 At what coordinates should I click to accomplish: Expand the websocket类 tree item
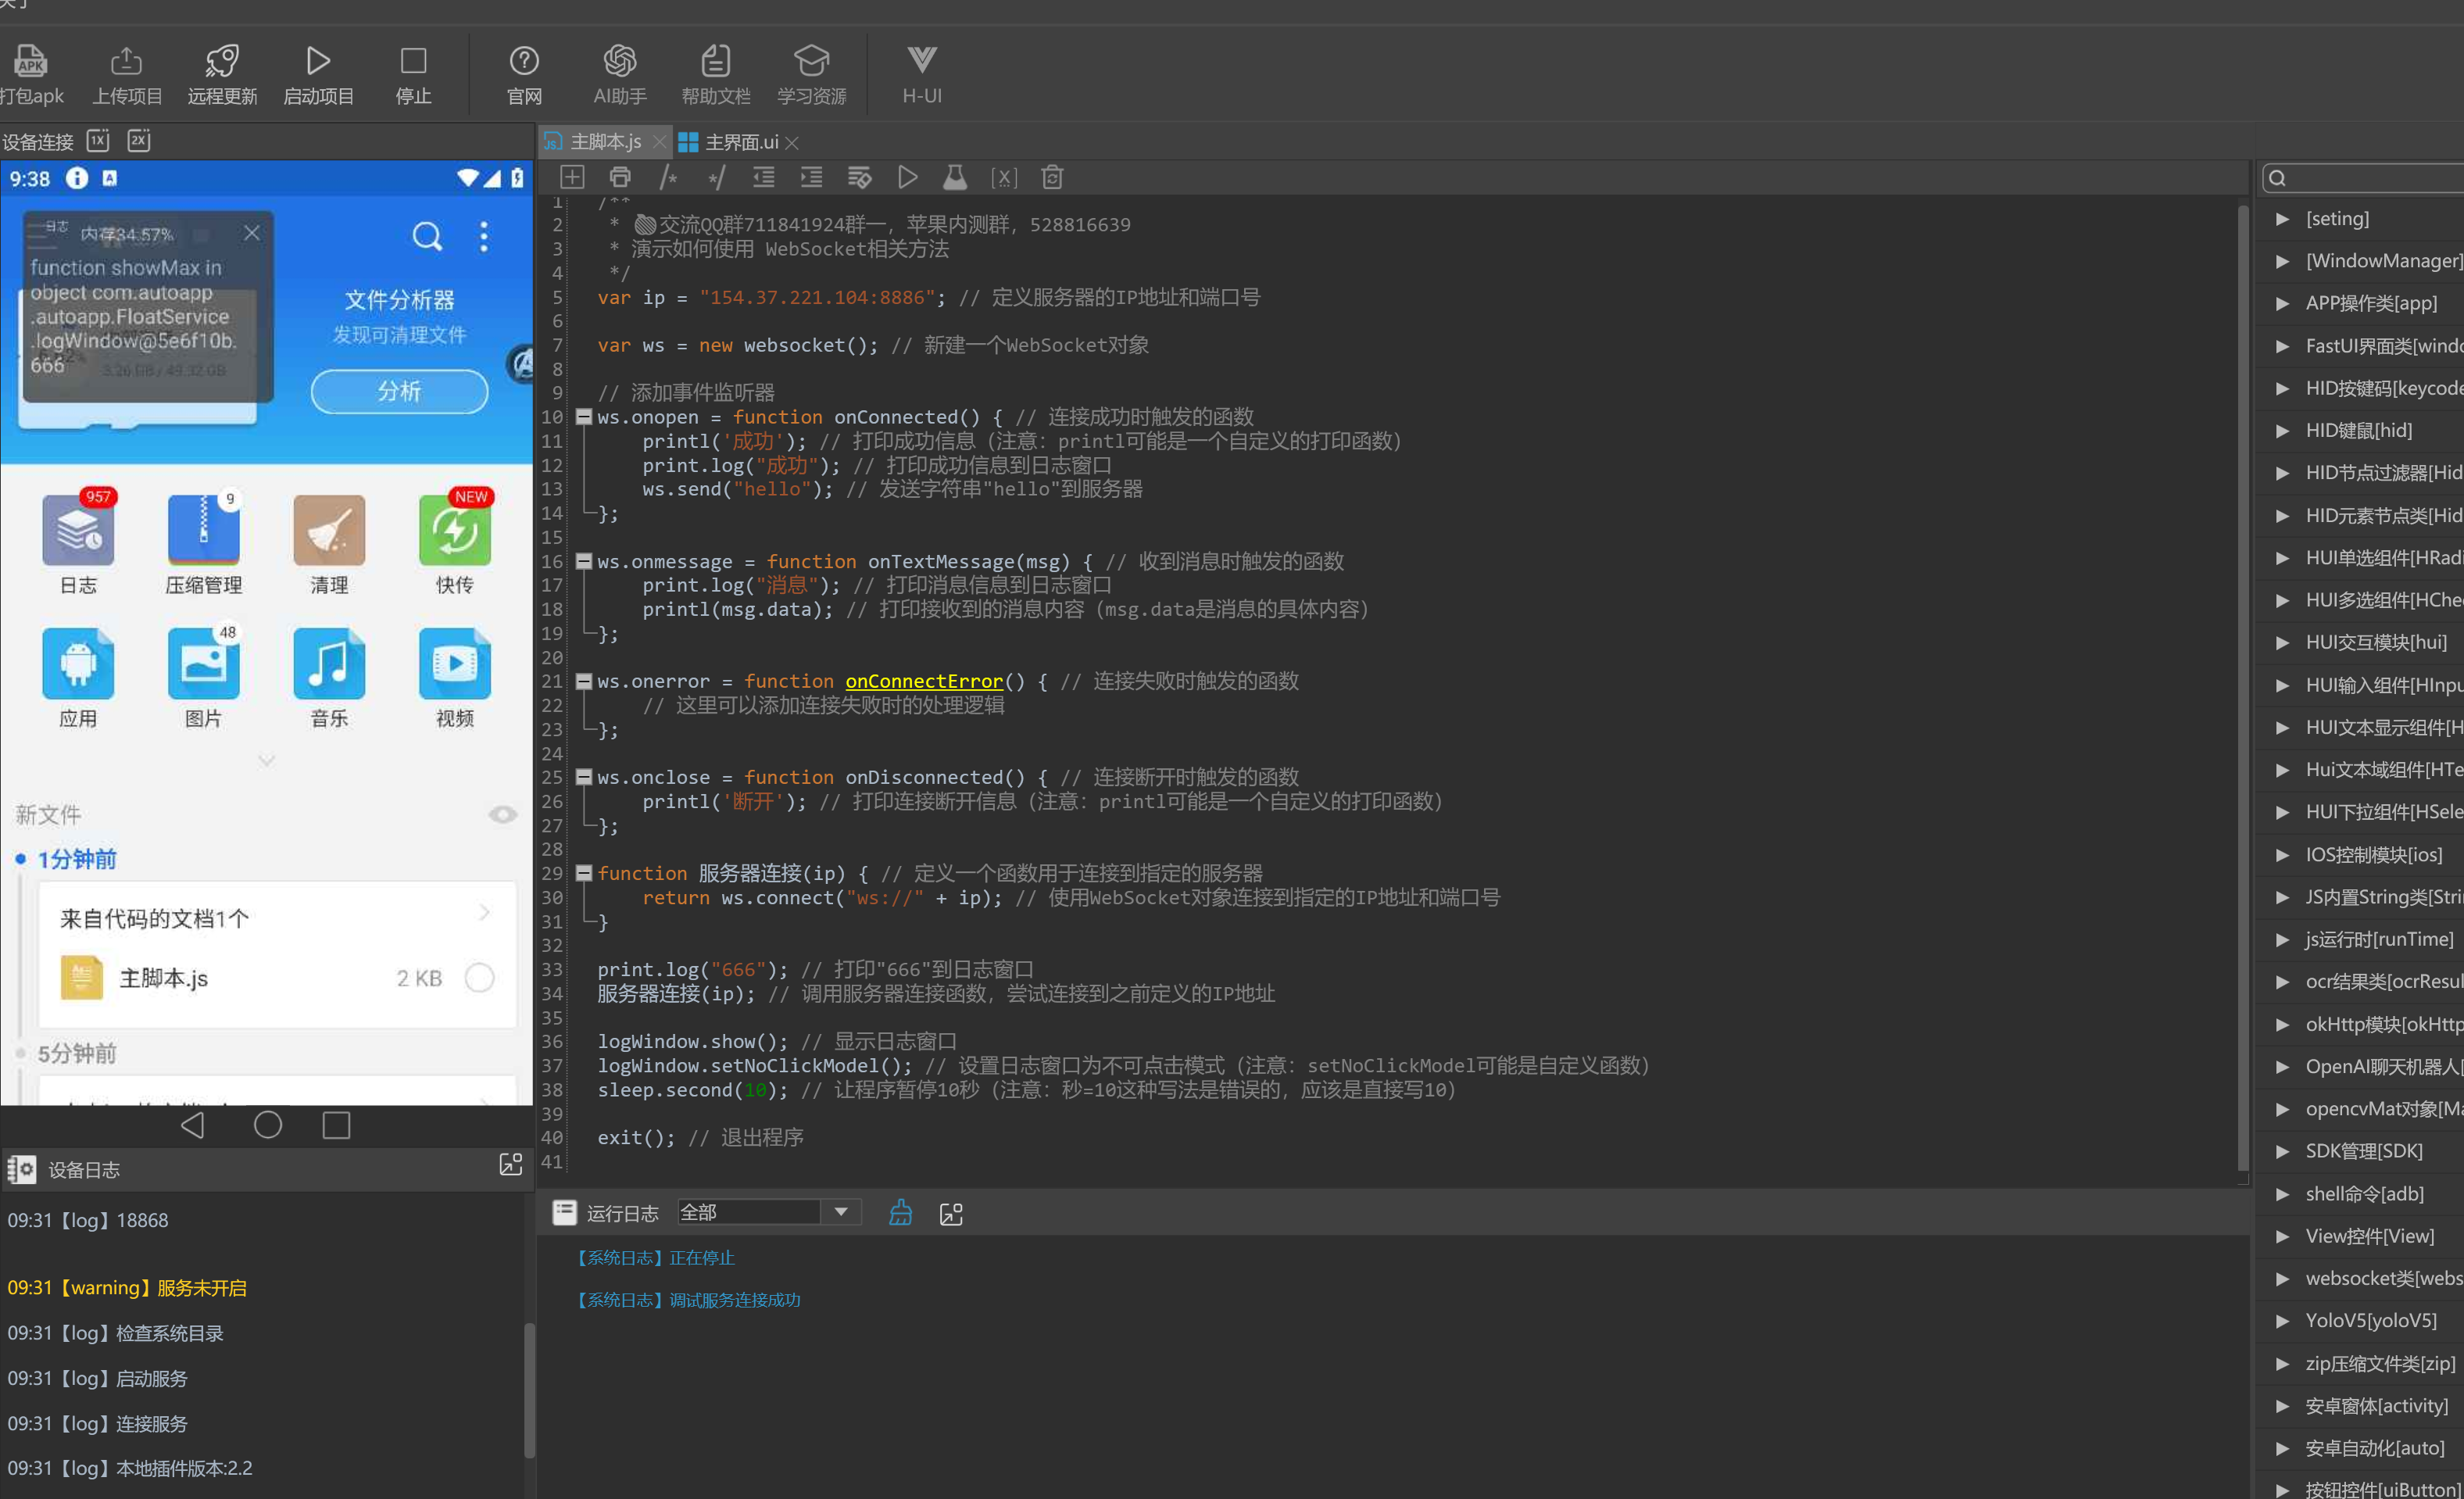click(x=2282, y=1278)
